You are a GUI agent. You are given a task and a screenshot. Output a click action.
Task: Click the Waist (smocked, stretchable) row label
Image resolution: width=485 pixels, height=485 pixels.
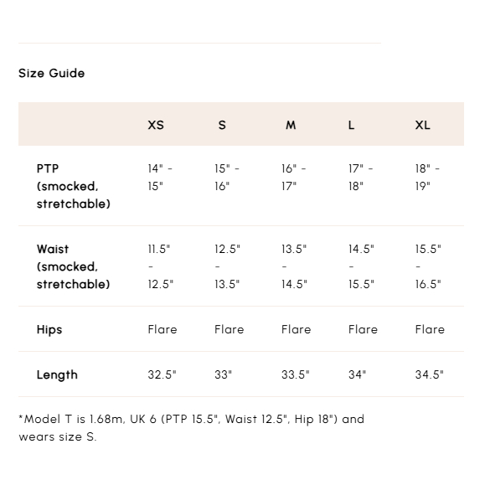click(x=74, y=266)
